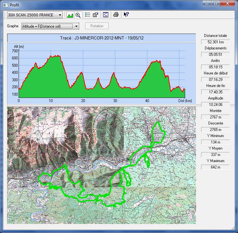The width and height of the screenshot is (238, 233).
Task: Open the data list view icon
Action: coord(87,15)
